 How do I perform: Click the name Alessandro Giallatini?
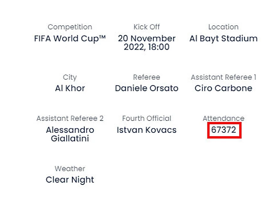tap(70, 134)
